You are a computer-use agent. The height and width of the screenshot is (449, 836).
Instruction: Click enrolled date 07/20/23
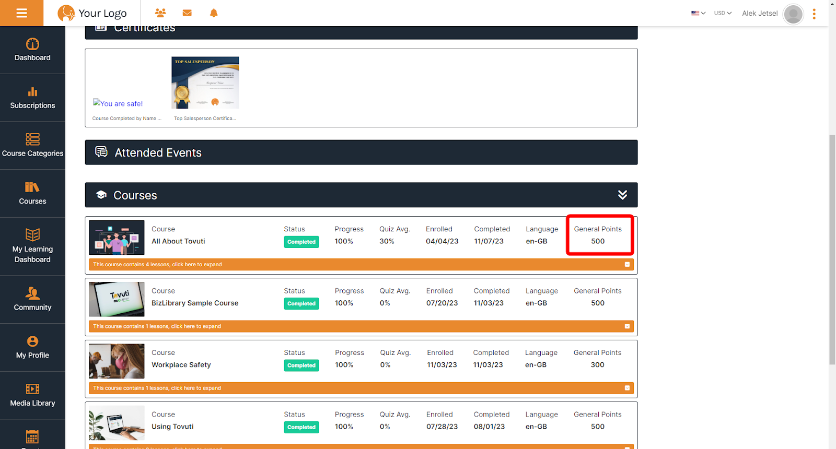coord(442,303)
